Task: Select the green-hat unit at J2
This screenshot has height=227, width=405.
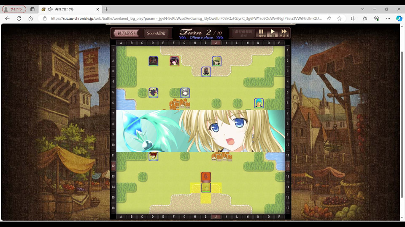Action: pos(216,61)
